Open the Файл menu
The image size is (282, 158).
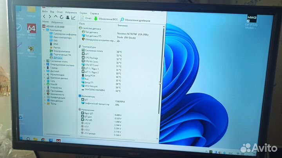click(x=45, y=11)
